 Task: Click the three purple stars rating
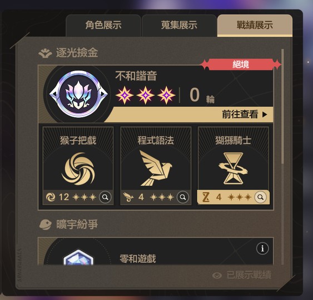point(146,95)
